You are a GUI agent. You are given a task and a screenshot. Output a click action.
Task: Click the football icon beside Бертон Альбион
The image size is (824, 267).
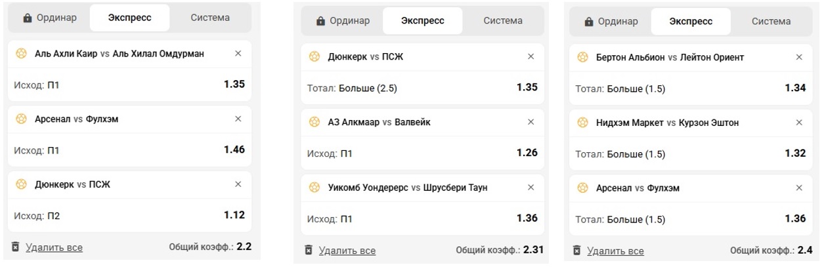coord(582,57)
